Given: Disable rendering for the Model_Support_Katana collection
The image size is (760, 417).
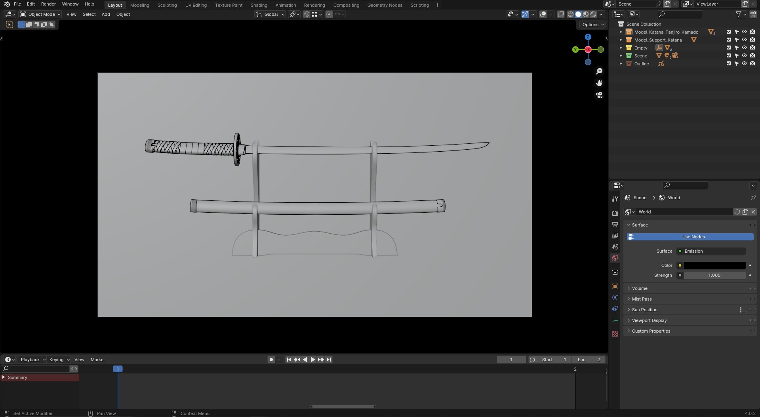Looking at the screenshot, I should point(752,40).
